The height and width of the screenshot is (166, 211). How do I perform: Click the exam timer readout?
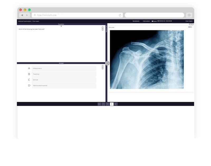165,21
